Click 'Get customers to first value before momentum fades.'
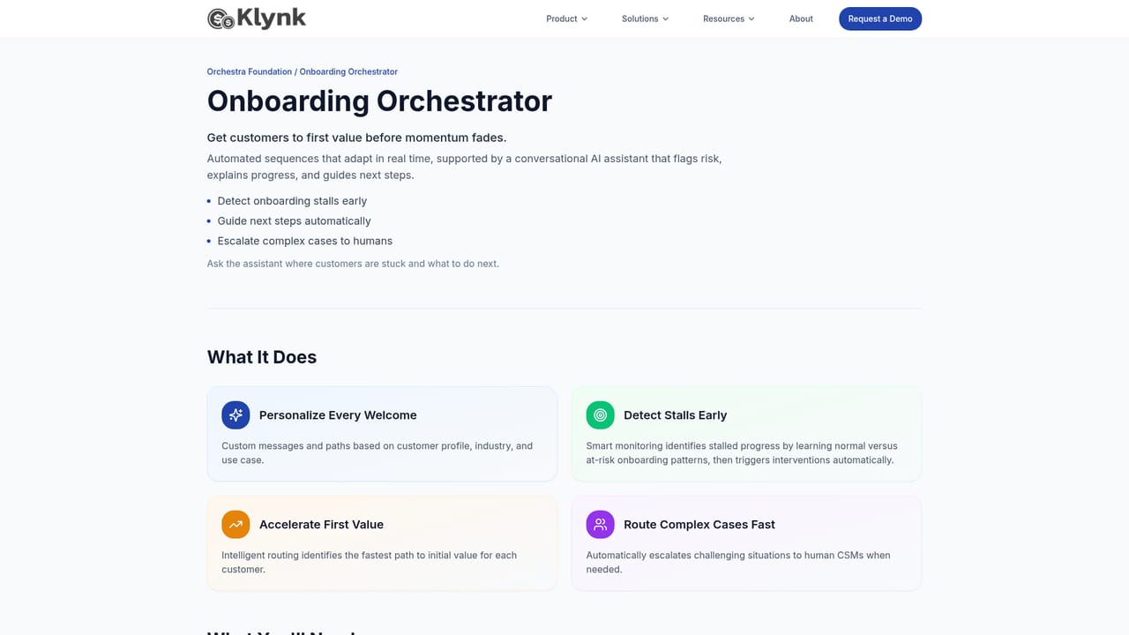1129x635 pixels. coord(356,138)
